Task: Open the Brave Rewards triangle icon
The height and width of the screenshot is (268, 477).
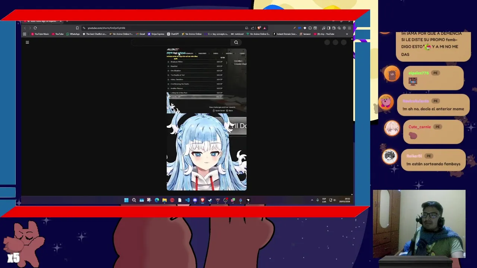Action: point(265,28)
